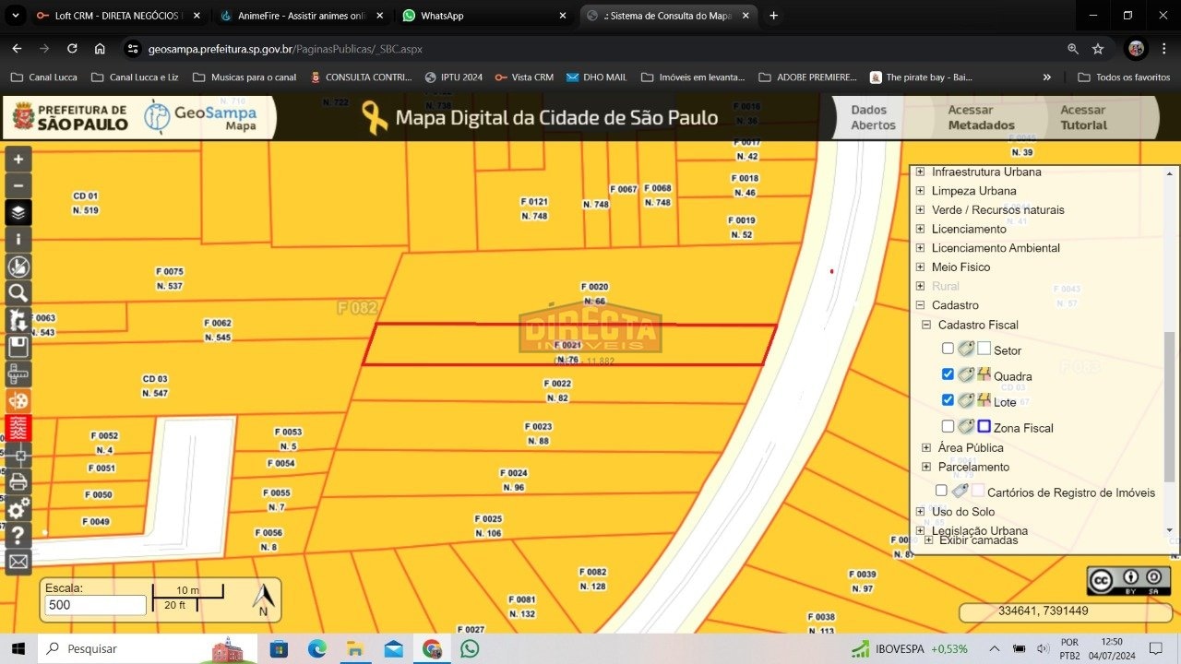Click the zoom out minus map button

[x=18, y=185]
